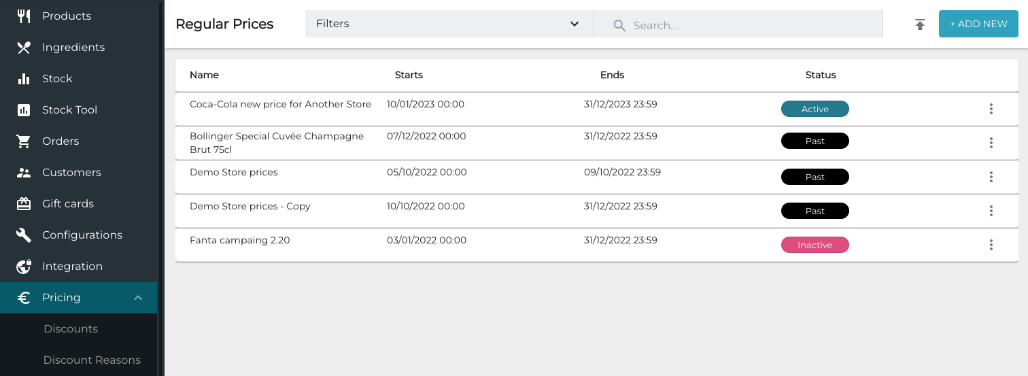Click the Products fork-and-knife icon

click(x=24, y=16)
